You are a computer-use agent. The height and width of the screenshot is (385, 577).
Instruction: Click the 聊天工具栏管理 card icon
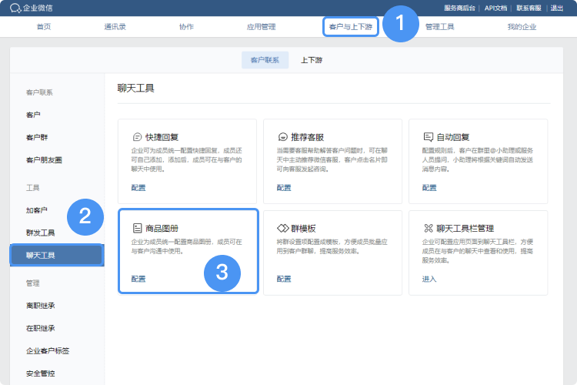click(428, 228)
